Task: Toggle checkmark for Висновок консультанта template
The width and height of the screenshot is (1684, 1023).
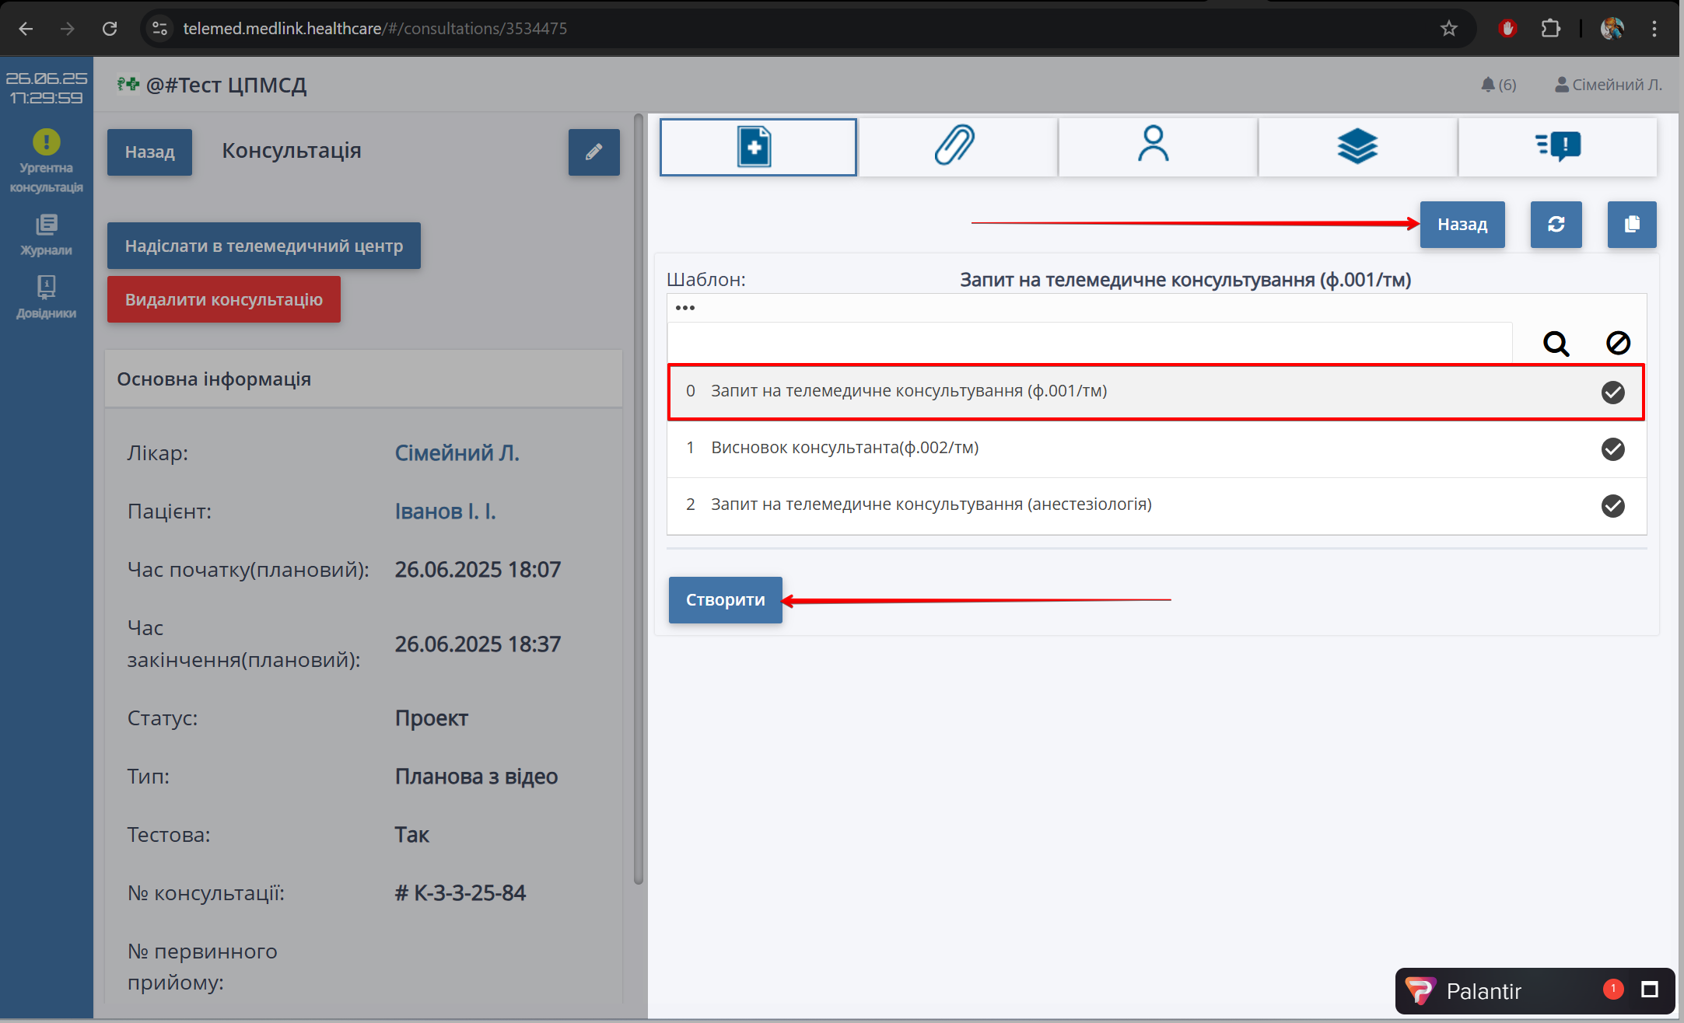Action: tap(1612, 449)
